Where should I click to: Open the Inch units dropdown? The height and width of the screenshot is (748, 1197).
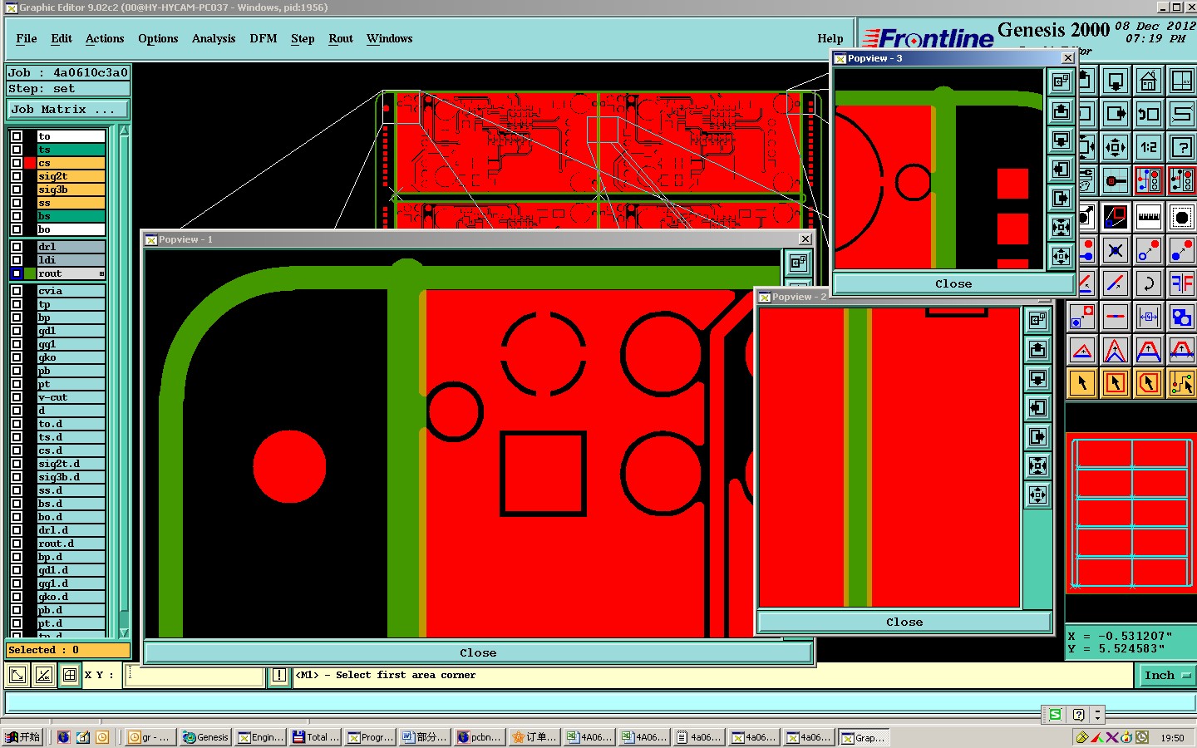[1167, 676]
